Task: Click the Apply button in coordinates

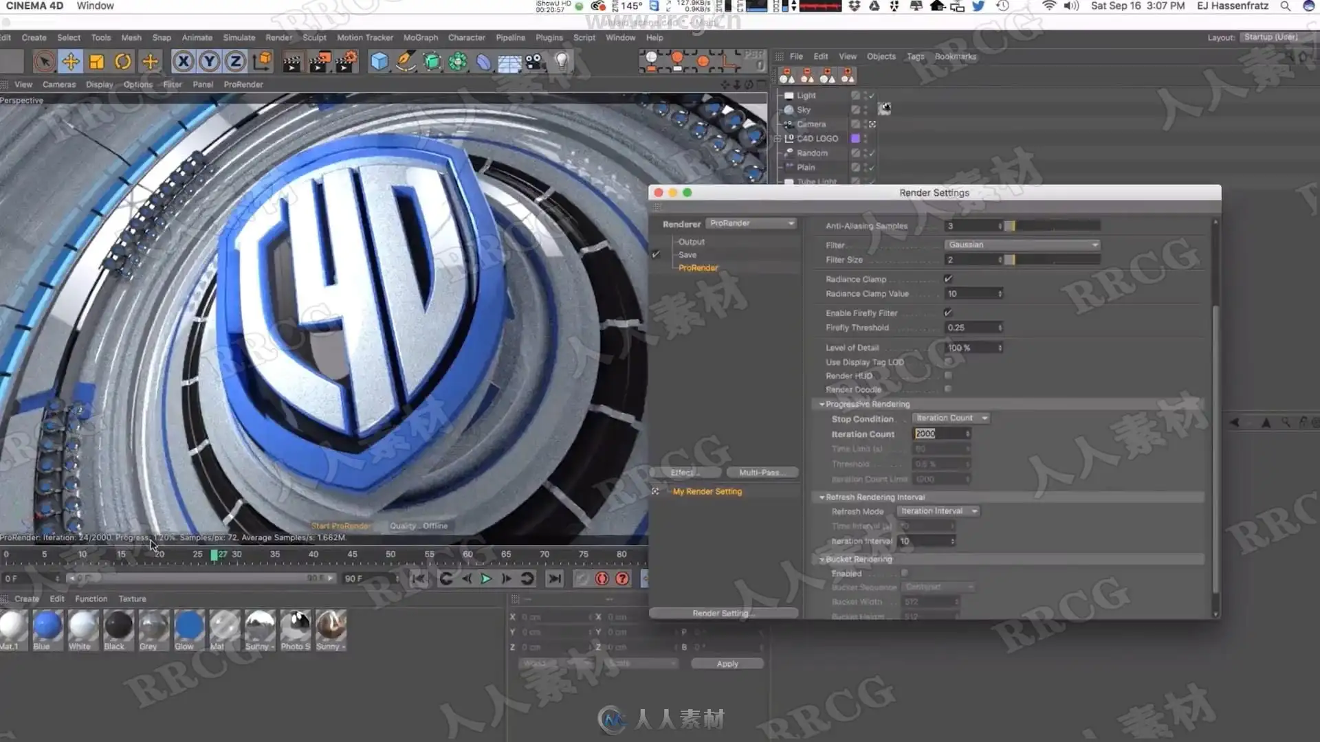Action: click(727, 664)
